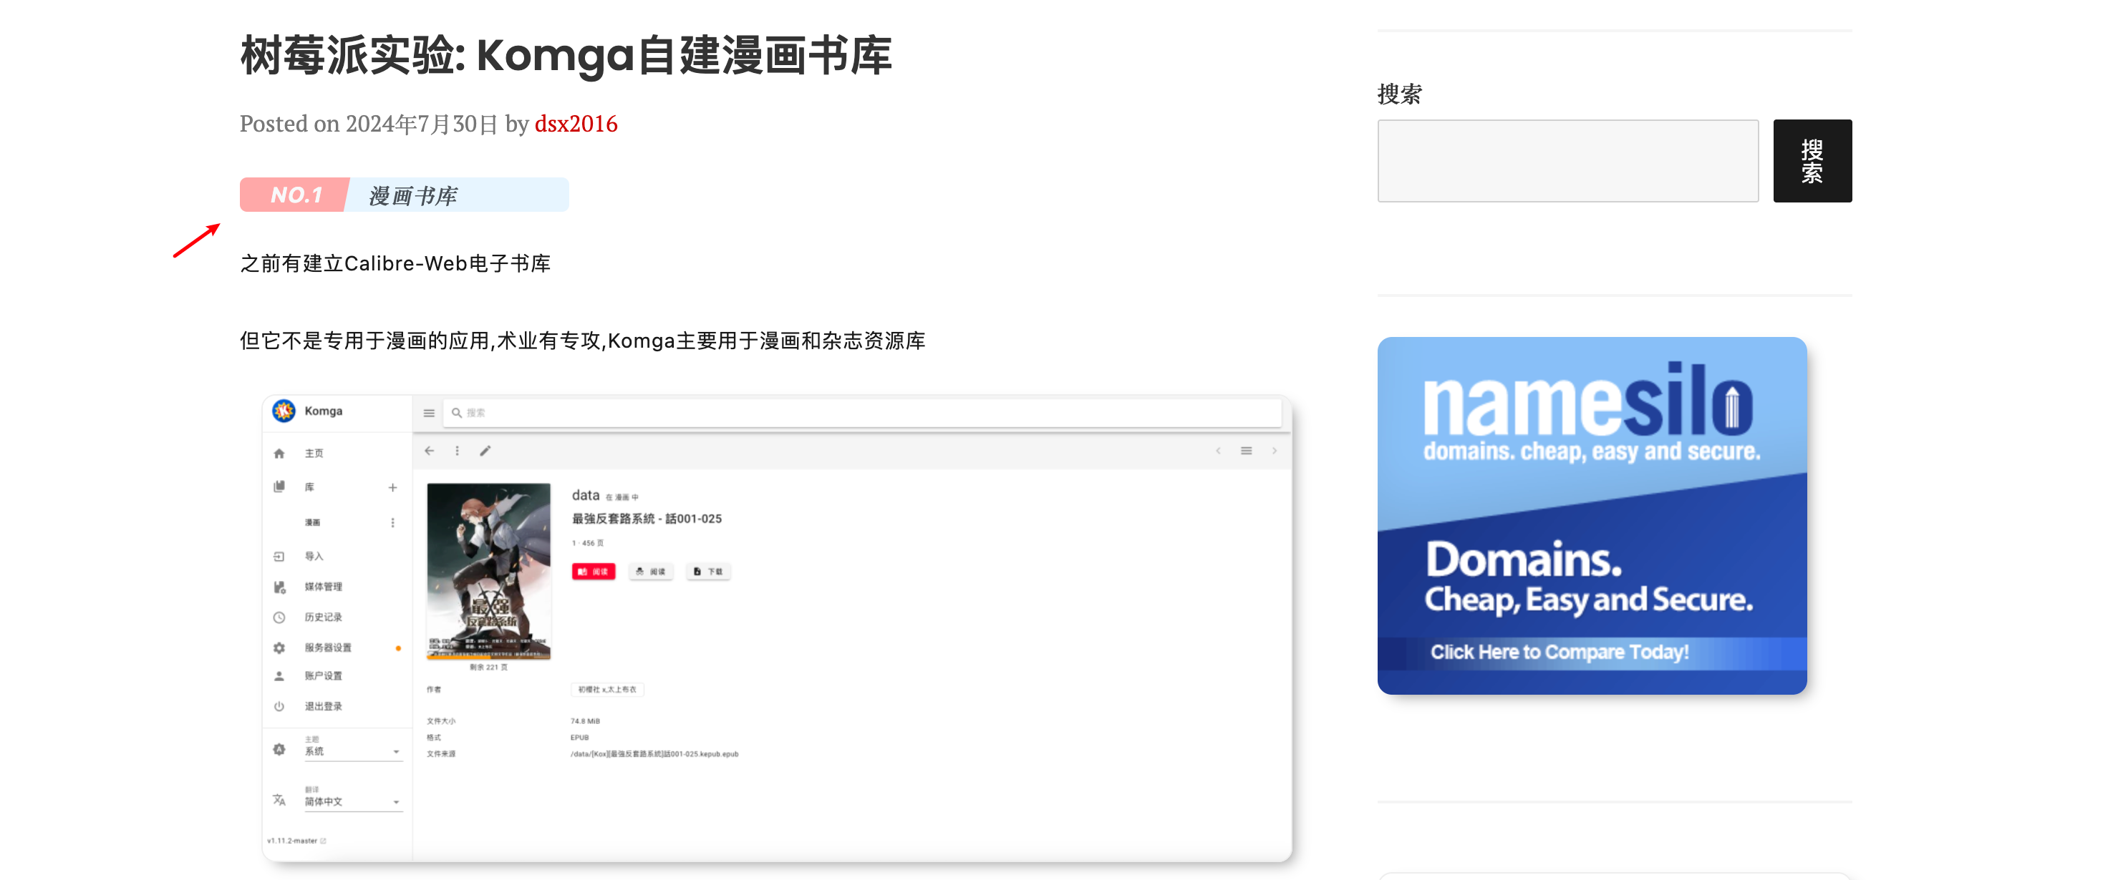Image resolution: width=2108 pixels, height=880 pixels.
Task: Click the pencil edit icon
Action: (x=485, y=451)
